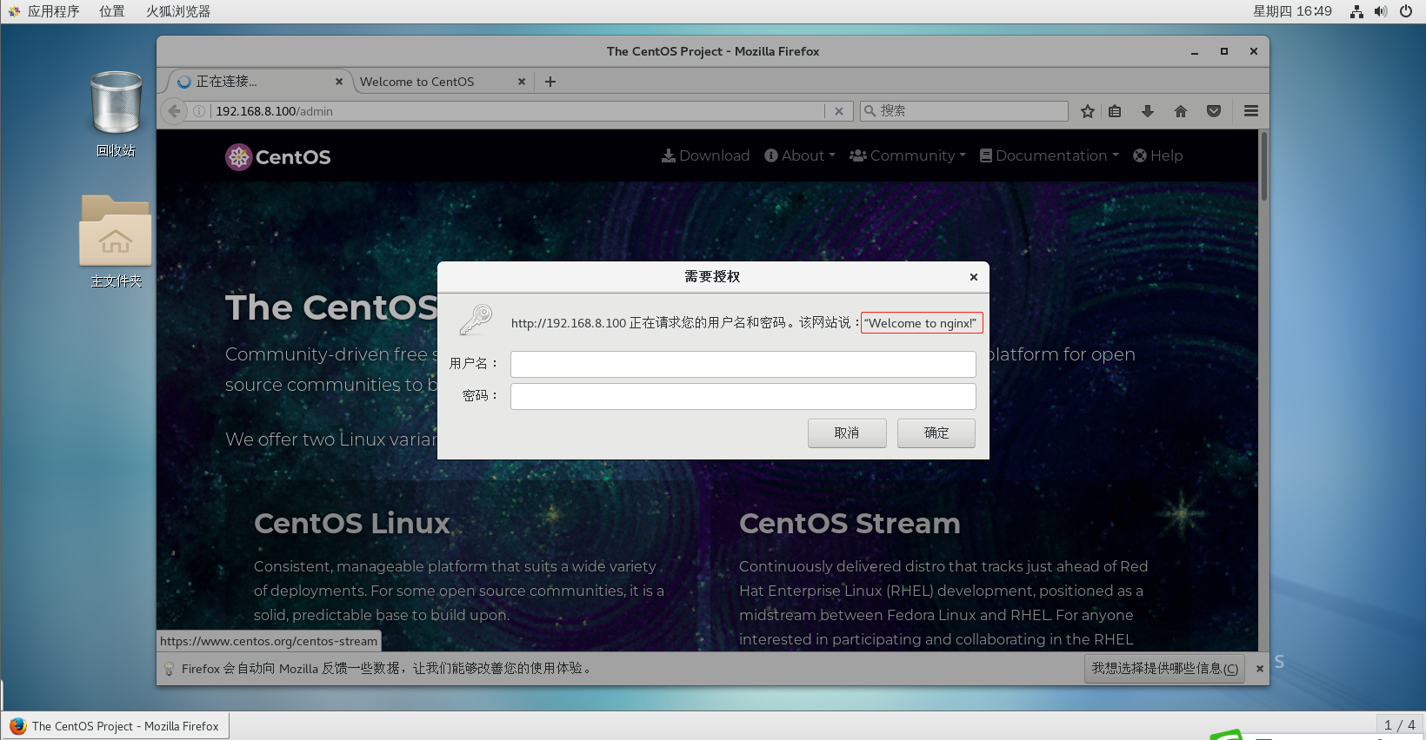Open the Places menu

click(x=111, y=11)
